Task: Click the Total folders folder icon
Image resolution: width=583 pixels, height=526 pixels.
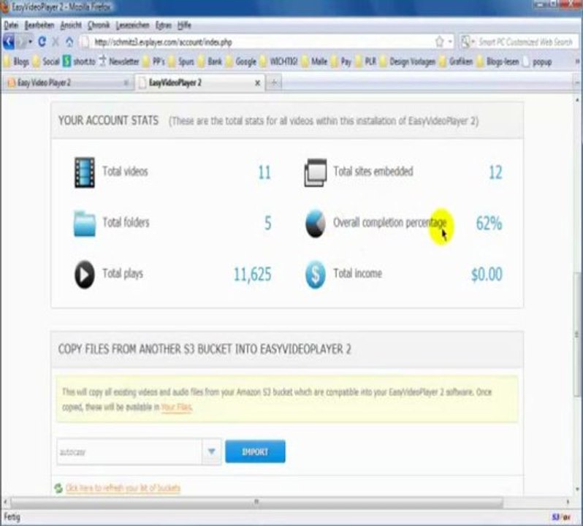Action: tap(85, 224)
